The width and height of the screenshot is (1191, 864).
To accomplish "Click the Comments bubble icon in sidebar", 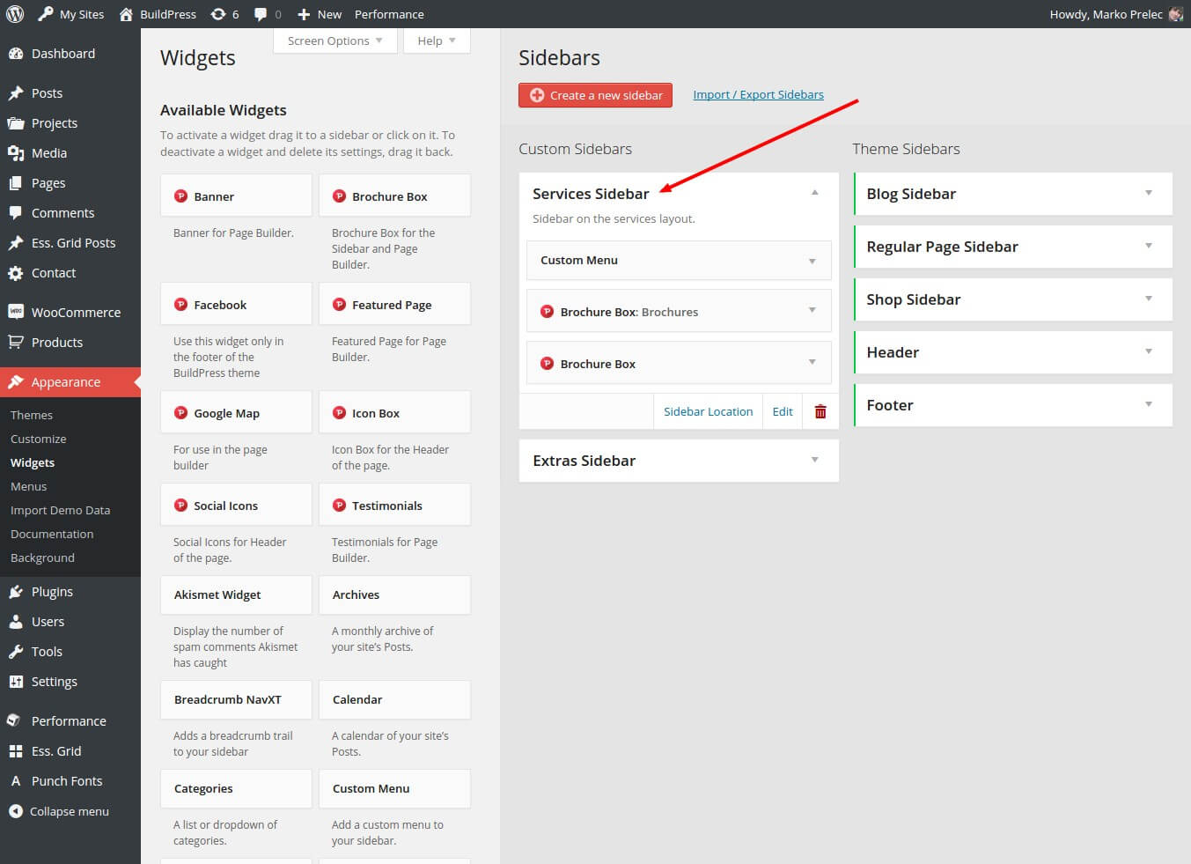I will coord(15,213).
